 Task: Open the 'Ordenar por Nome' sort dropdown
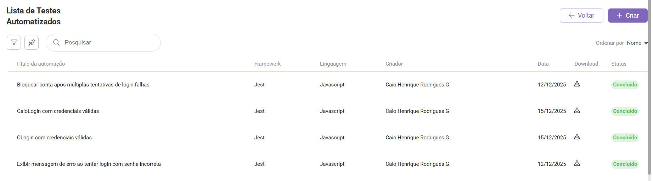(637, 43)
